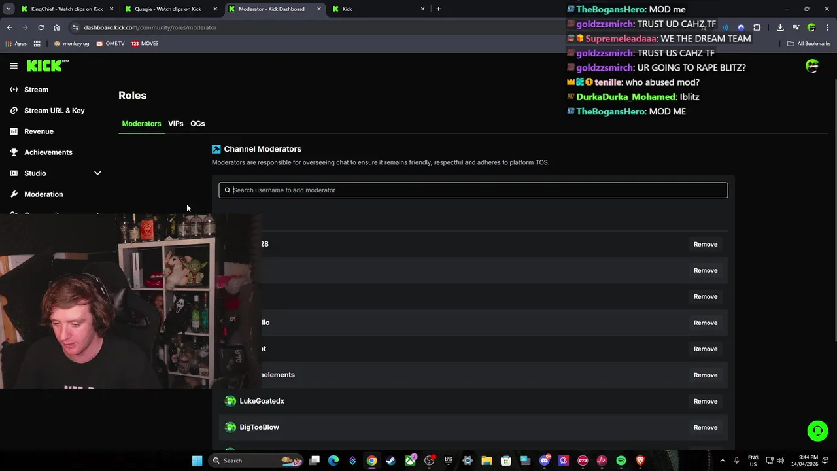
Task: Open the All Bookmarks folder
Action: point(809,43)
